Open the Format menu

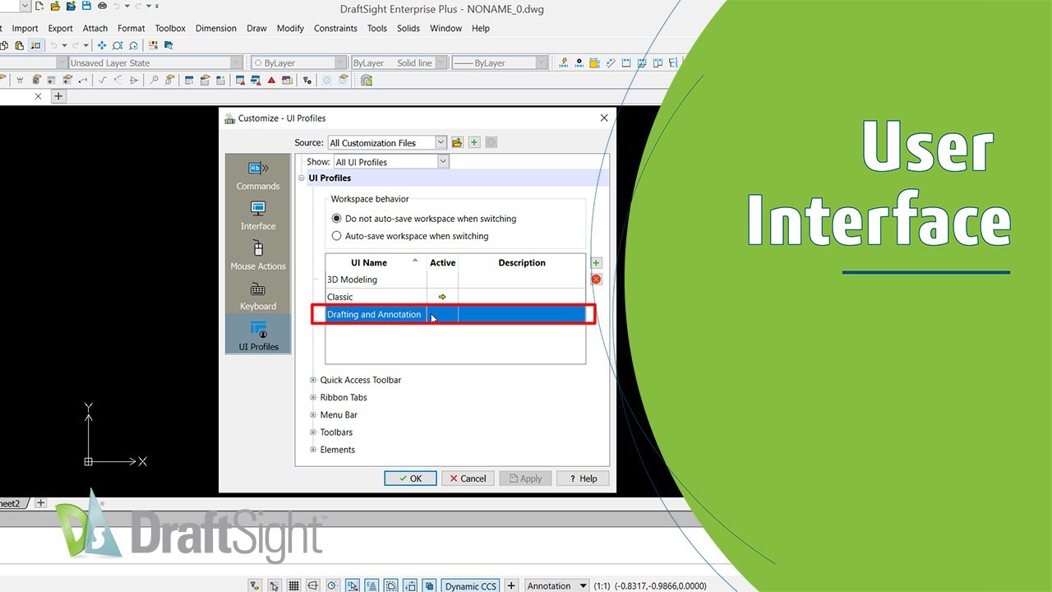(x=131, y=28)
